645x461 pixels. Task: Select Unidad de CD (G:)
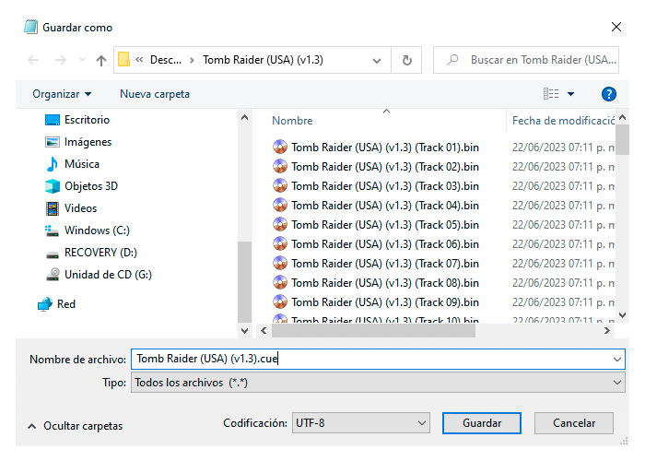pyautogui.click(x=108, y=275)
